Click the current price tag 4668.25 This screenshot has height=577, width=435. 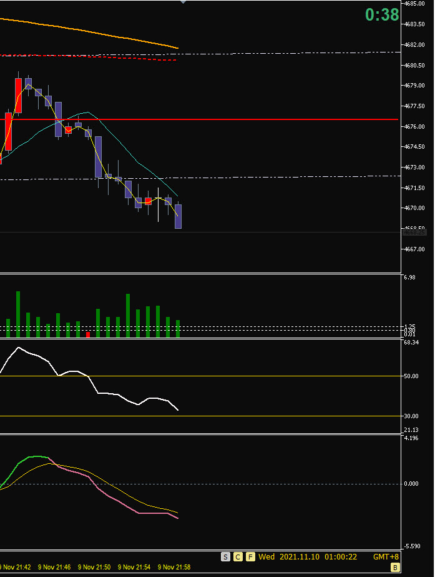tap(415, 233)
